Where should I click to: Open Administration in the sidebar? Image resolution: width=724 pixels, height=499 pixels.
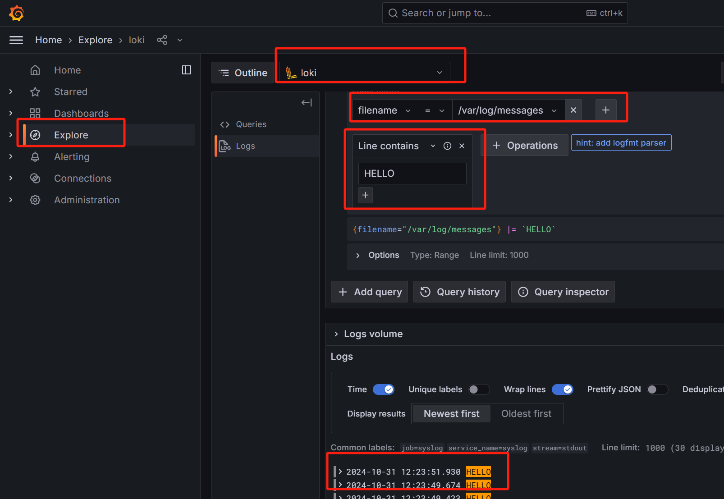pyautogui.click(x=87, y=200)
